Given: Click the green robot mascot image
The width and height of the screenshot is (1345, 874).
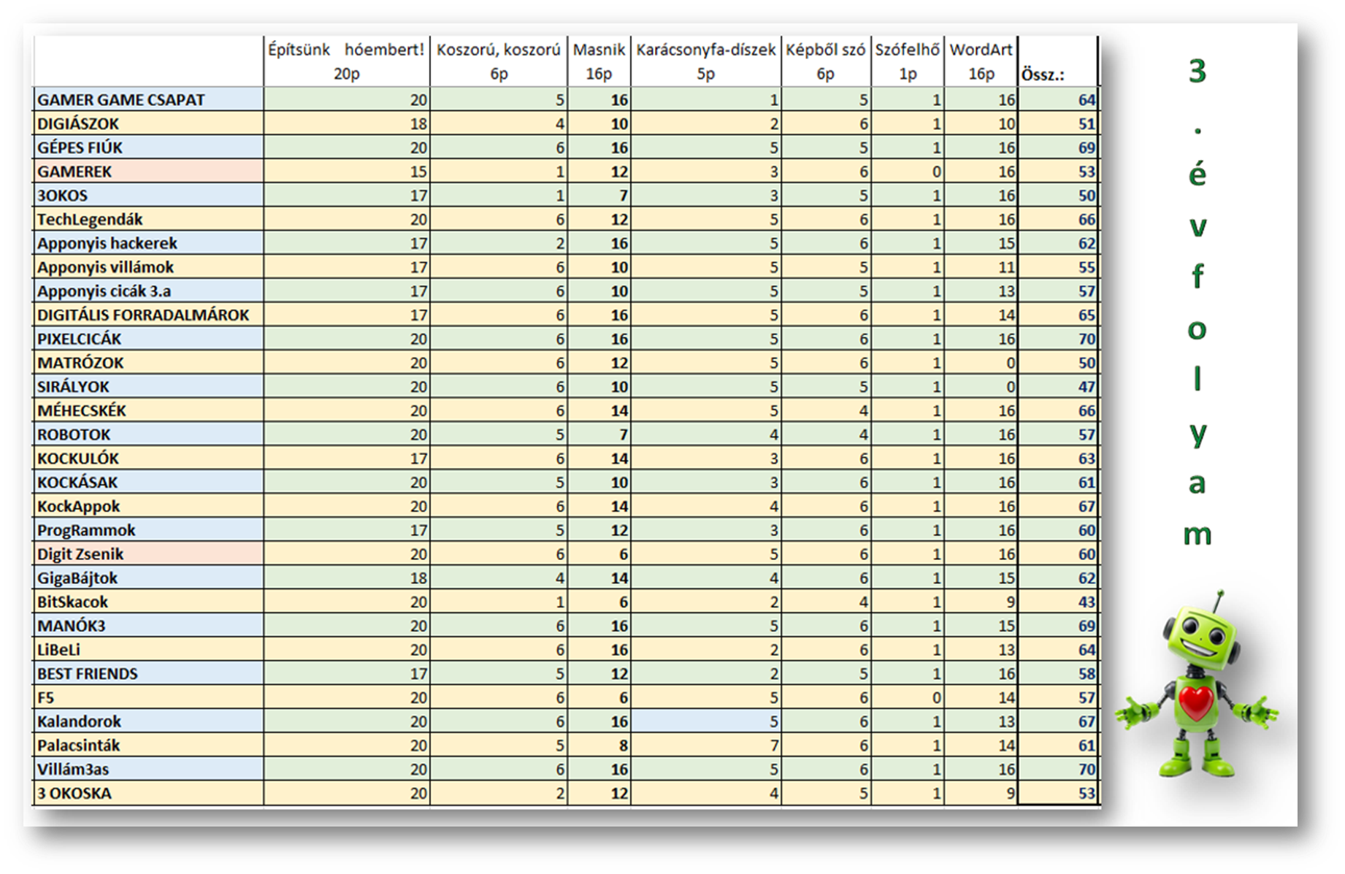Looking at the screenshot, I should 1196,686.
